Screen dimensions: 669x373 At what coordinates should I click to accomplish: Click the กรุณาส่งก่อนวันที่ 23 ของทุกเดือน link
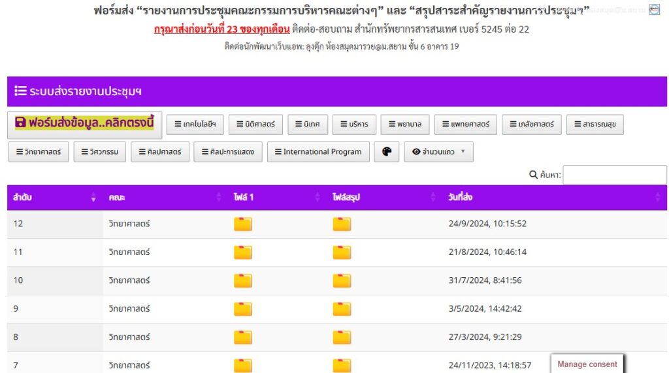(222, 29)
